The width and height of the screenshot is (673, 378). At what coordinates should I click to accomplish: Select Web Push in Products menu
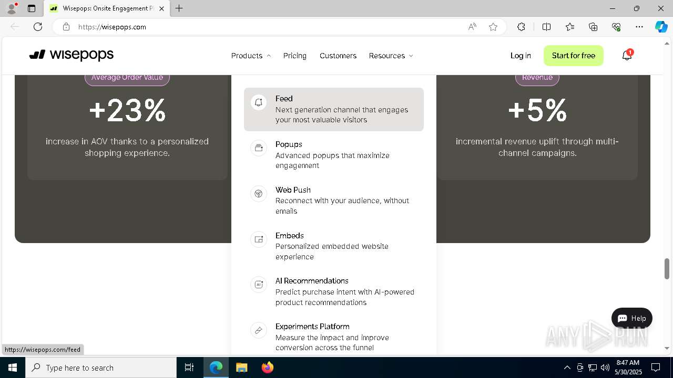tap(334, 201)
